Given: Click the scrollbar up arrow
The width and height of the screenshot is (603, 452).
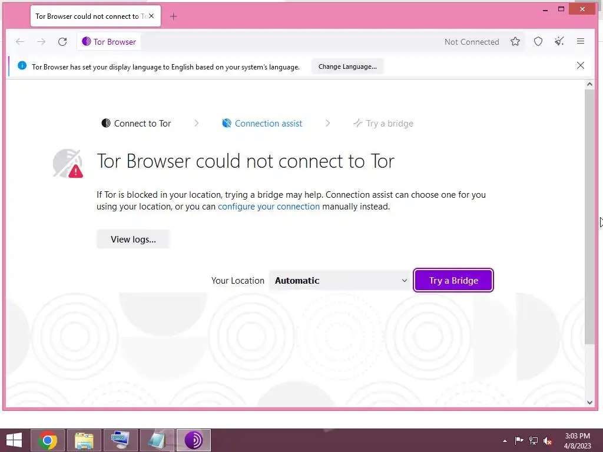Looking at the screenshot, I should [589, 84].
